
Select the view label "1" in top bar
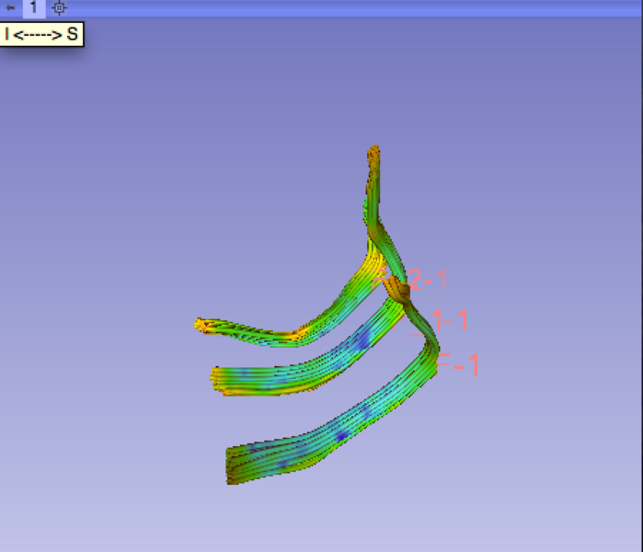(33, 8)
